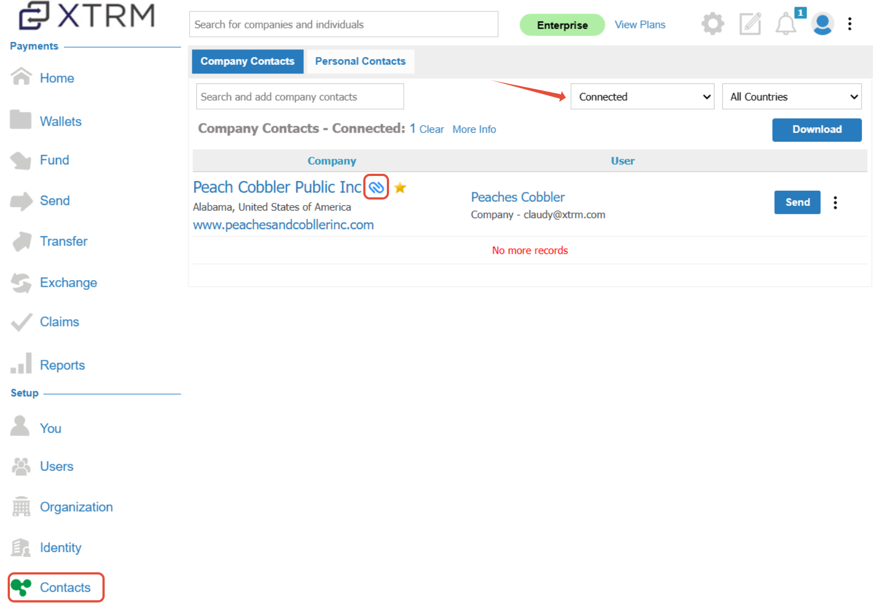
Task: Click the notification count badge
Action: tap(800, 13)
